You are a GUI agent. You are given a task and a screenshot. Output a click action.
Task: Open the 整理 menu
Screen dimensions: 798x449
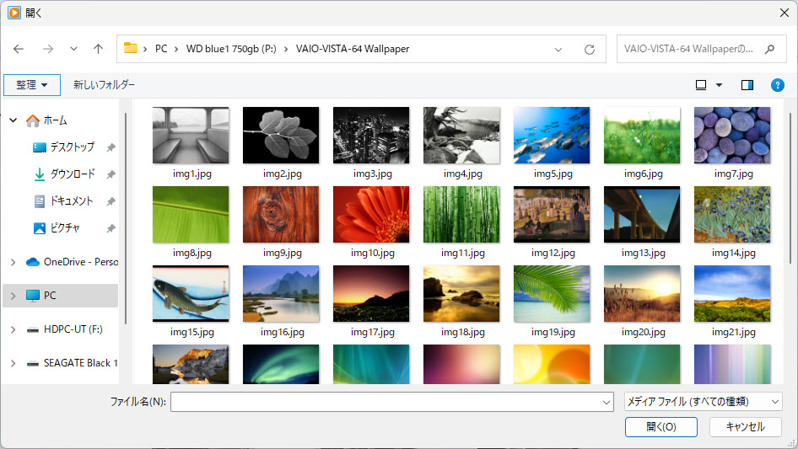click(32, 85)
